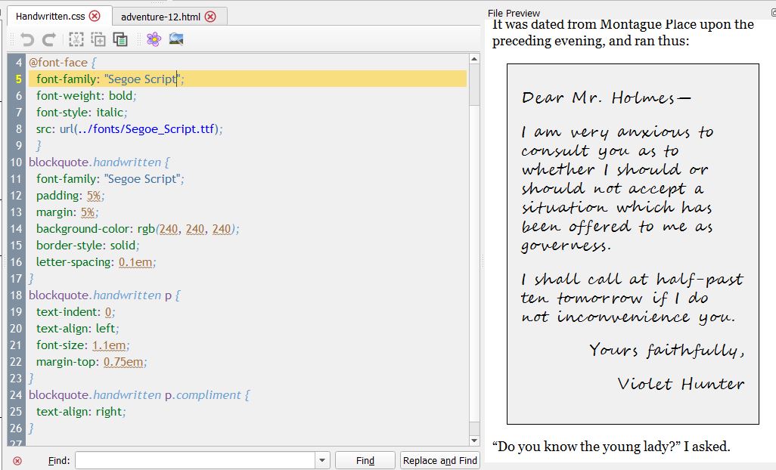Redo the last undone edit
This screenshot has height=470, width=776.
coord(49,39)
